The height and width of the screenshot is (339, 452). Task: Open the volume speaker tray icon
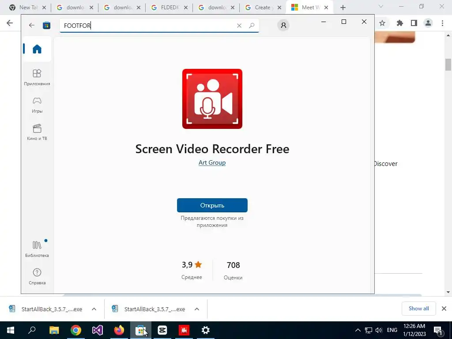click(379, 330)
